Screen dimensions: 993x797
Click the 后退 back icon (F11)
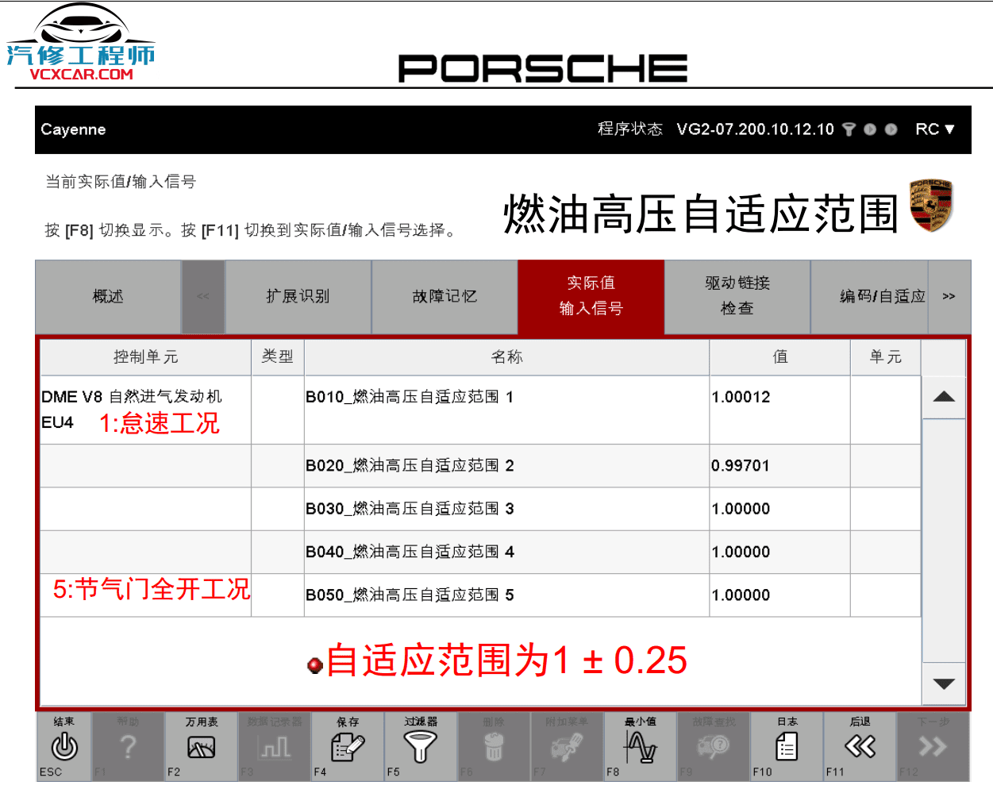point(859,745)
